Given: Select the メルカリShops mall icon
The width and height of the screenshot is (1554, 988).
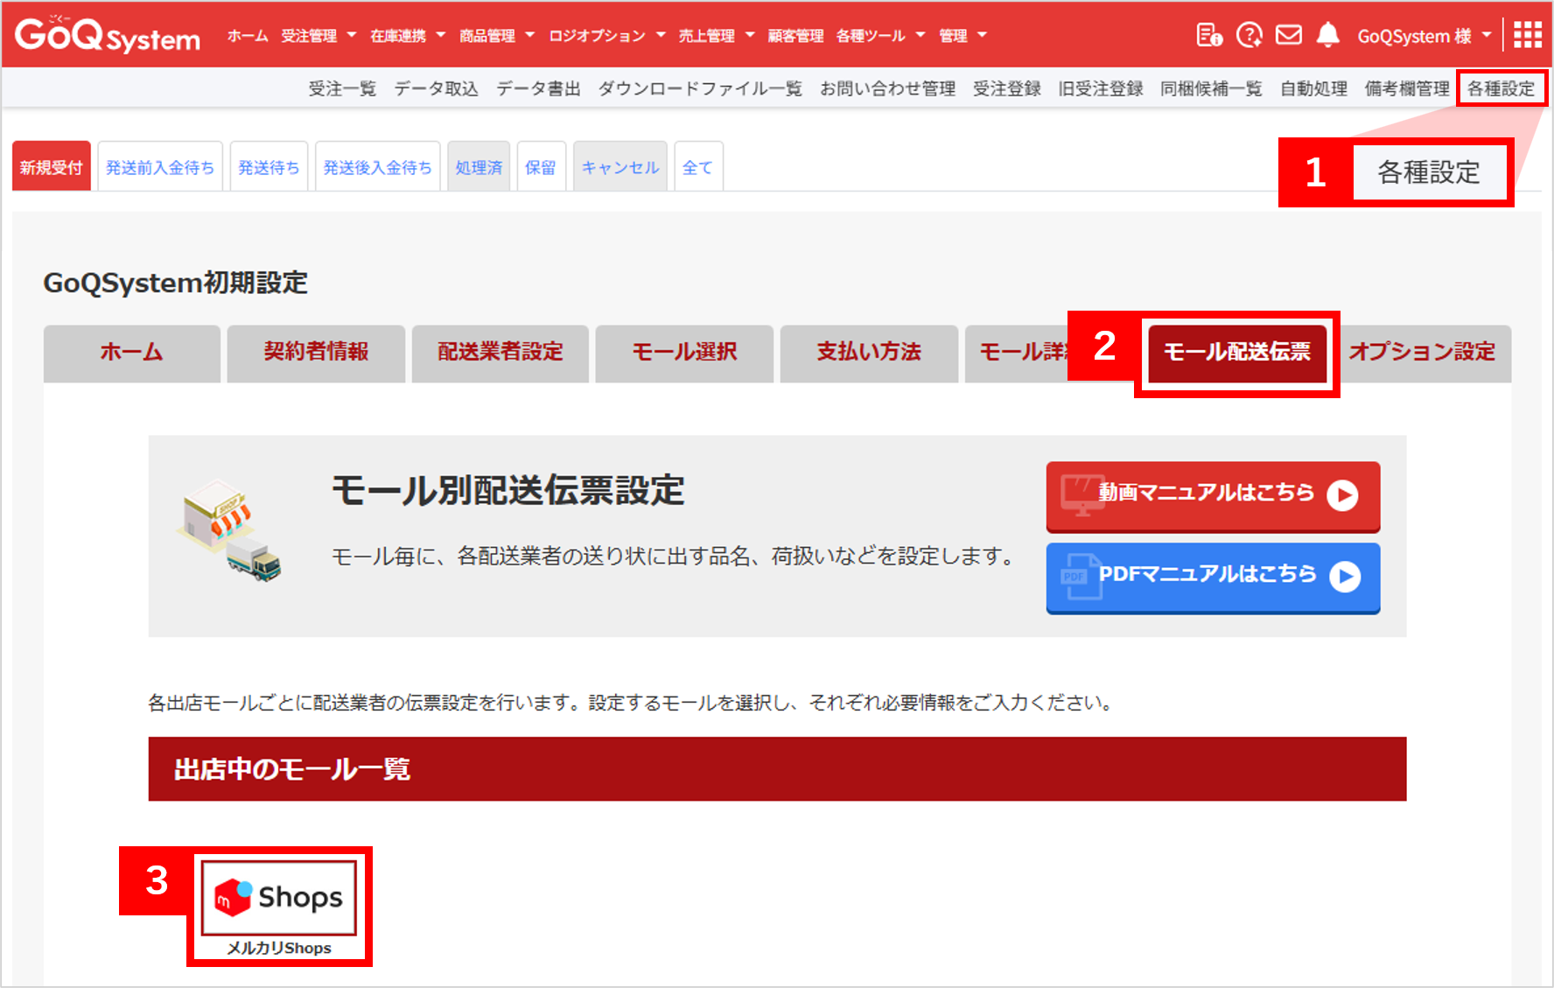Looking at the screenshot, I should (279, 899).
